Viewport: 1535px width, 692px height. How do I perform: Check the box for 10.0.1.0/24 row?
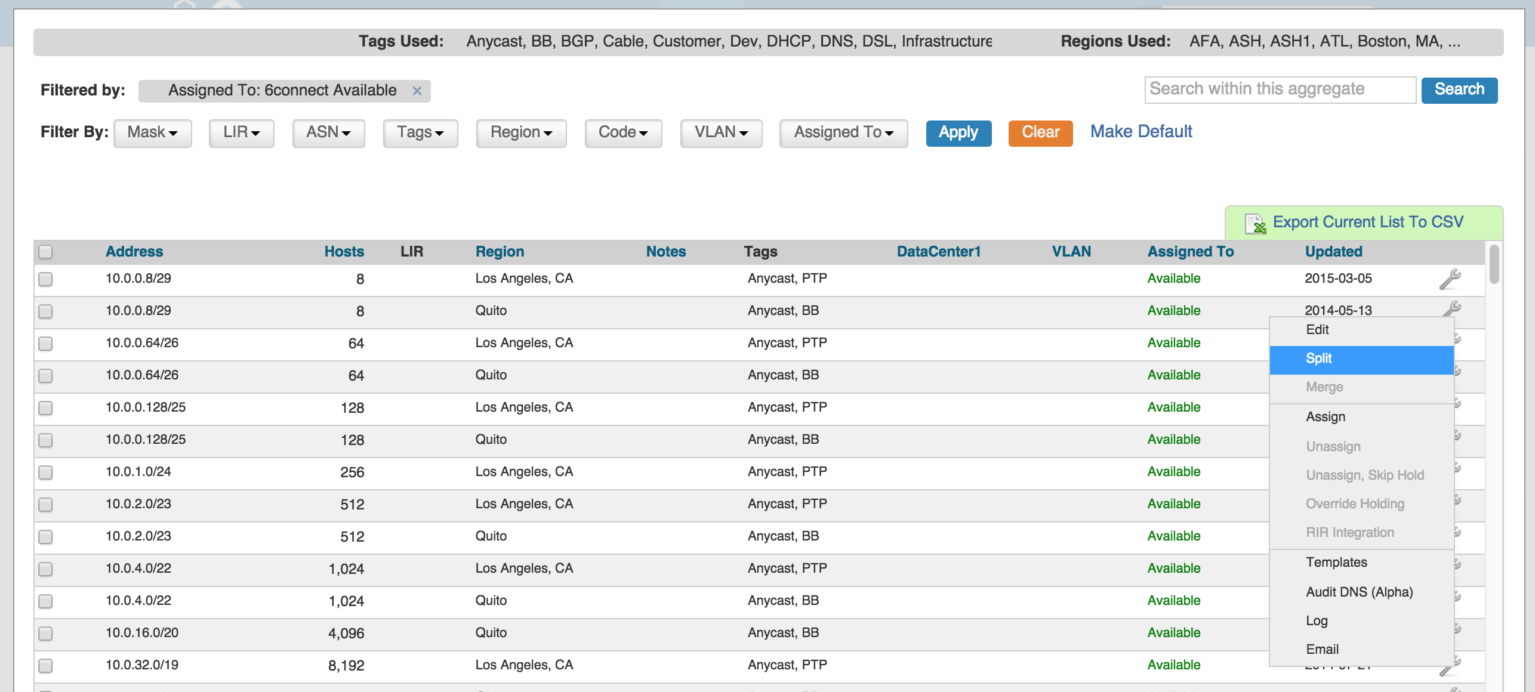point(45,472)
